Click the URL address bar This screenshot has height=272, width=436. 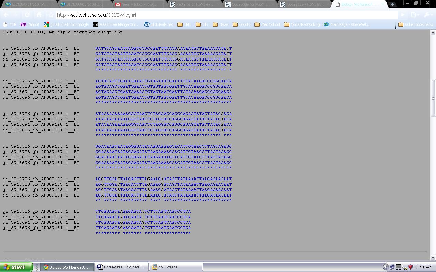point(225,15)
